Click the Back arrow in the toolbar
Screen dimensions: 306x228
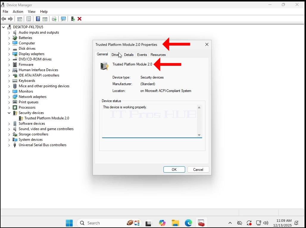[4, 19]
